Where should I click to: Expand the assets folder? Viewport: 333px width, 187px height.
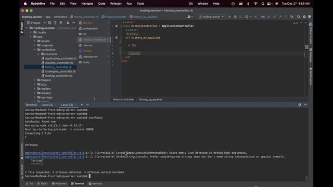click(x=34, y=41)
